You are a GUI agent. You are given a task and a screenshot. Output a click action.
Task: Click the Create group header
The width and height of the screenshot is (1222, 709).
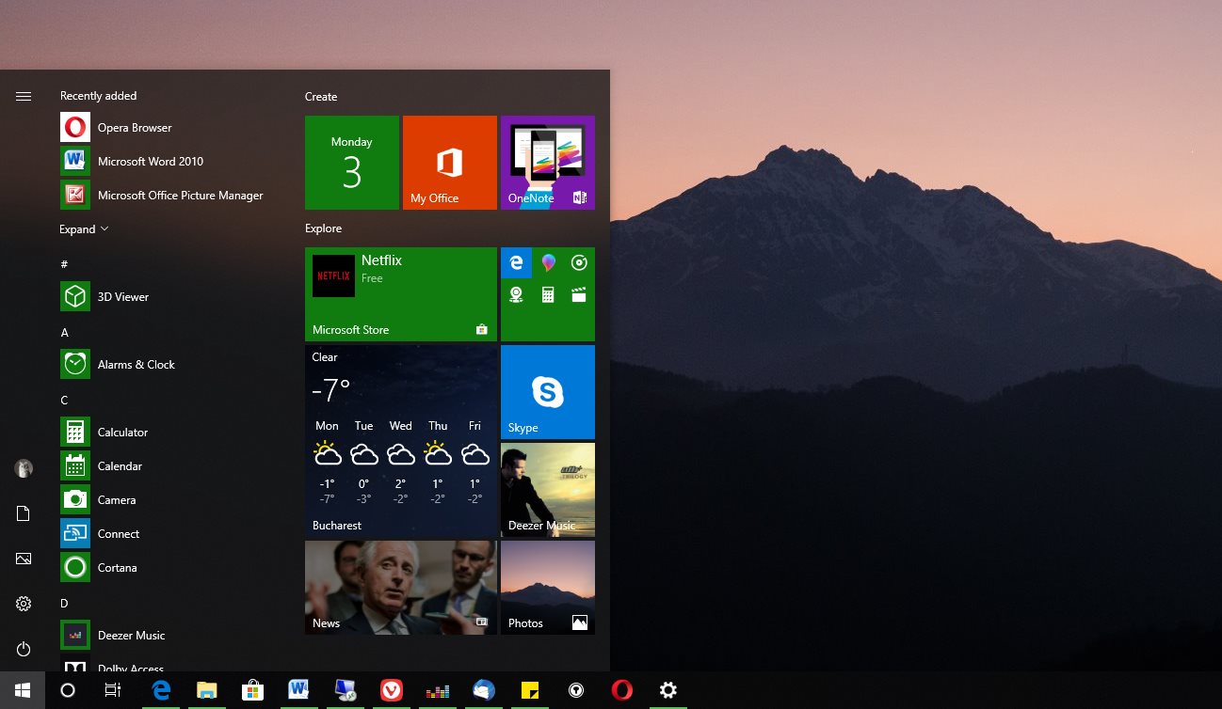pyautogui.click(x=321, y=97)
